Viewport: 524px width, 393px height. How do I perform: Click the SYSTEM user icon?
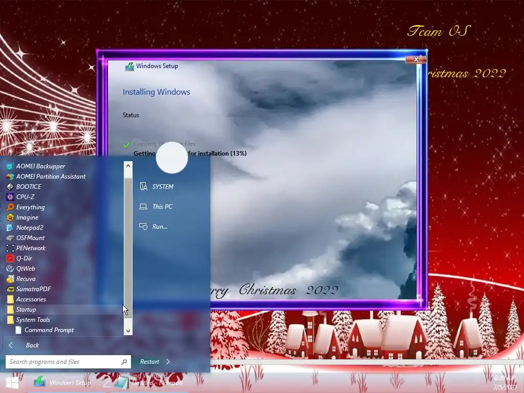[x=143, y=186]
